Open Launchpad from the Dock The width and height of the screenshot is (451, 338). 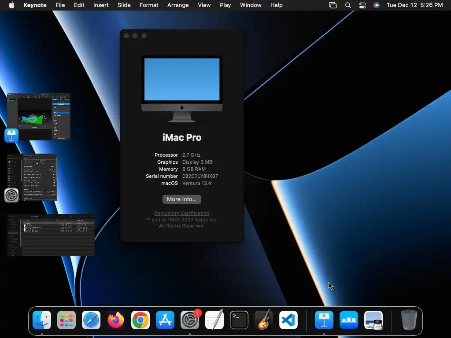[67, 320]
